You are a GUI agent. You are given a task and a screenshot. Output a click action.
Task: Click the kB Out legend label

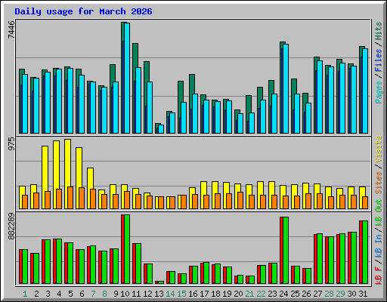[x=379, y=213]
